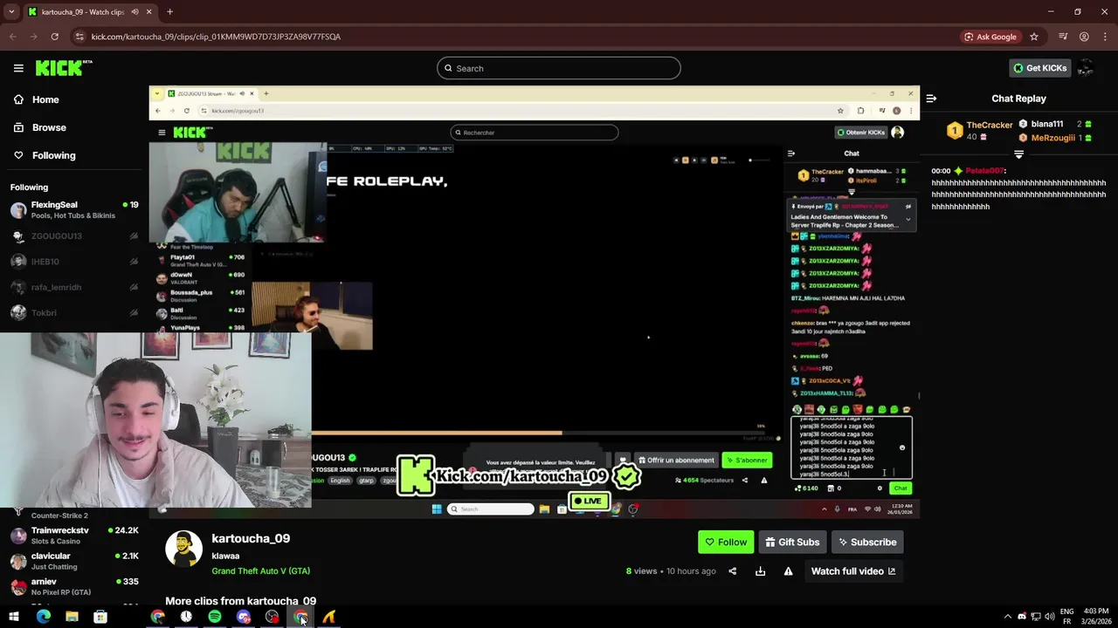This screenshot has width=1118, height=628.
Task: Open the tab search dropdown
Action: [x=11, y=12]
